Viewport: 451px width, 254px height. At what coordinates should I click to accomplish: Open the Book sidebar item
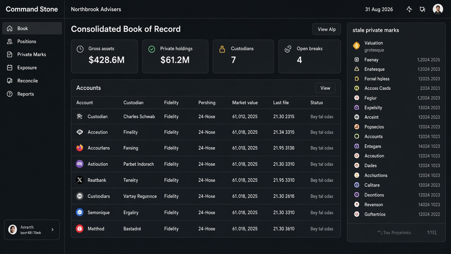[32, 28]
